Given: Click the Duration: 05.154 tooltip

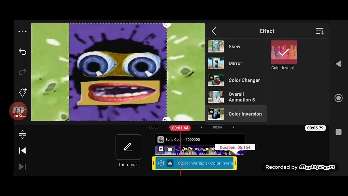Looking at the screenshot, I should pos(235,148).
